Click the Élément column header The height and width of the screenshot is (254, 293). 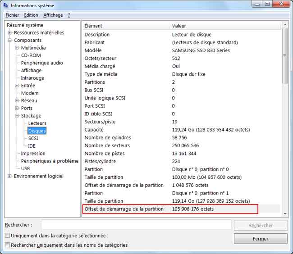point(93,26)
